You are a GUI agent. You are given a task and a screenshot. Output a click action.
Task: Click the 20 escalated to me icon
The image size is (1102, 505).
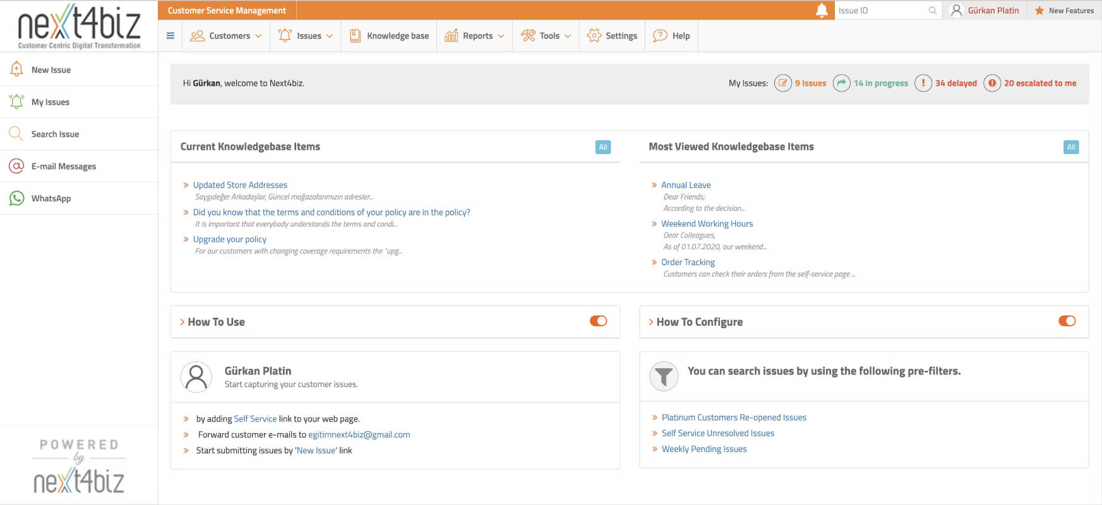(x=992, y=83)
